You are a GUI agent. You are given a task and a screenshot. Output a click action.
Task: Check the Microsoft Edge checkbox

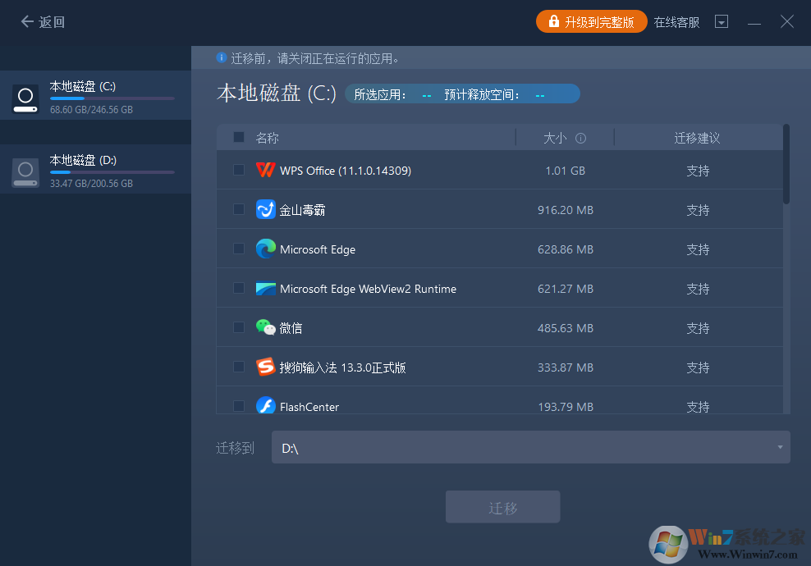(238, 249)
